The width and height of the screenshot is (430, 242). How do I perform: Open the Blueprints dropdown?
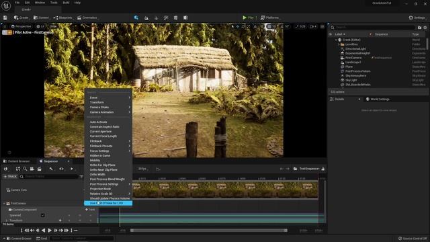[x=63, y=17]
